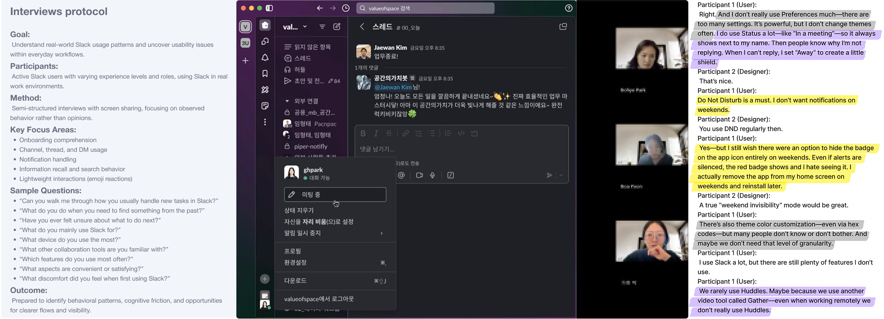Open the Home tab in the Slack rail
Image resolution: width=884 pixels, height=319 pixels.
[x=265, y=25]
